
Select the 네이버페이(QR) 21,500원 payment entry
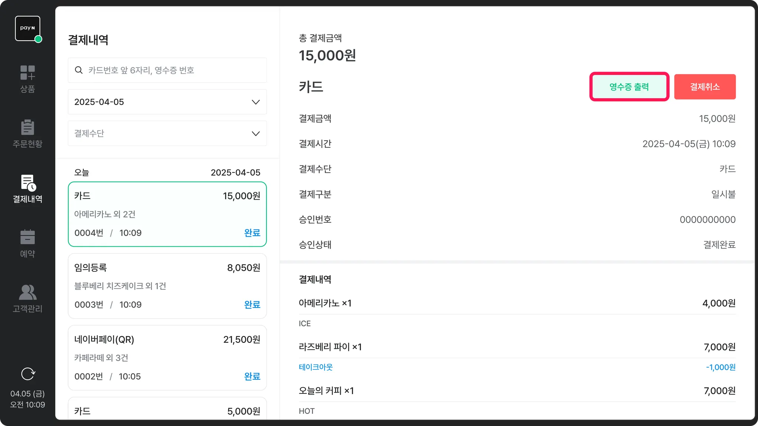[x=167, y=358]
